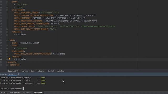Click the KAFKA_LISTENERS key

(22, 18)
